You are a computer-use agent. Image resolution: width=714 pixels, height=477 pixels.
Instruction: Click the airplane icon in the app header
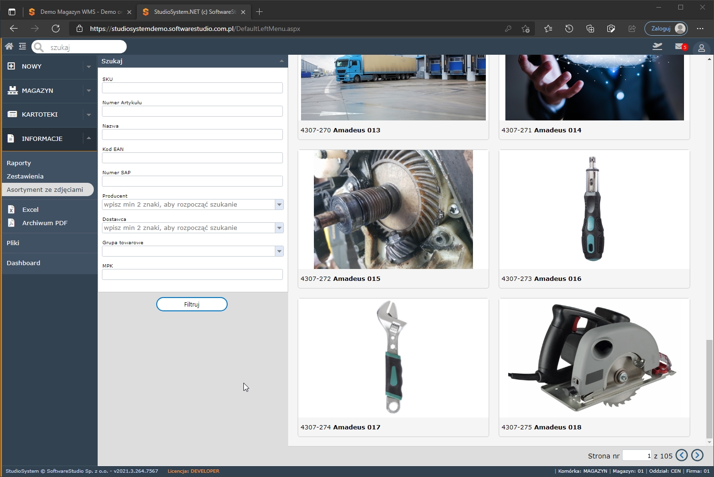click(657, 46)
